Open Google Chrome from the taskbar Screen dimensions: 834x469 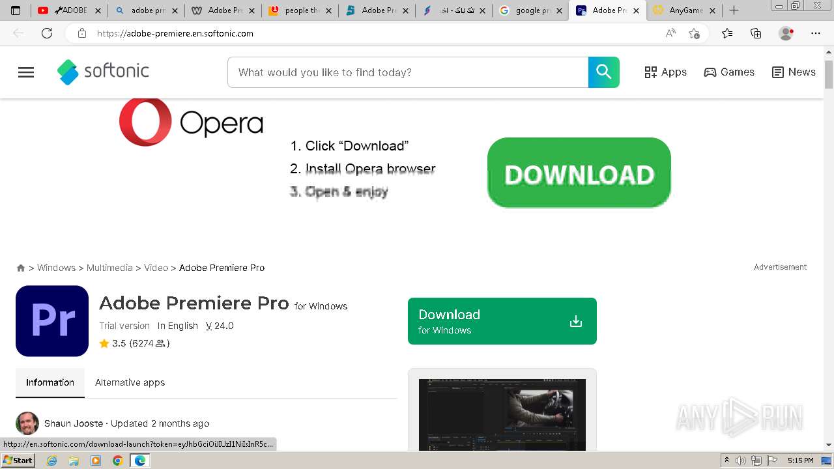(x=117, y=461)
